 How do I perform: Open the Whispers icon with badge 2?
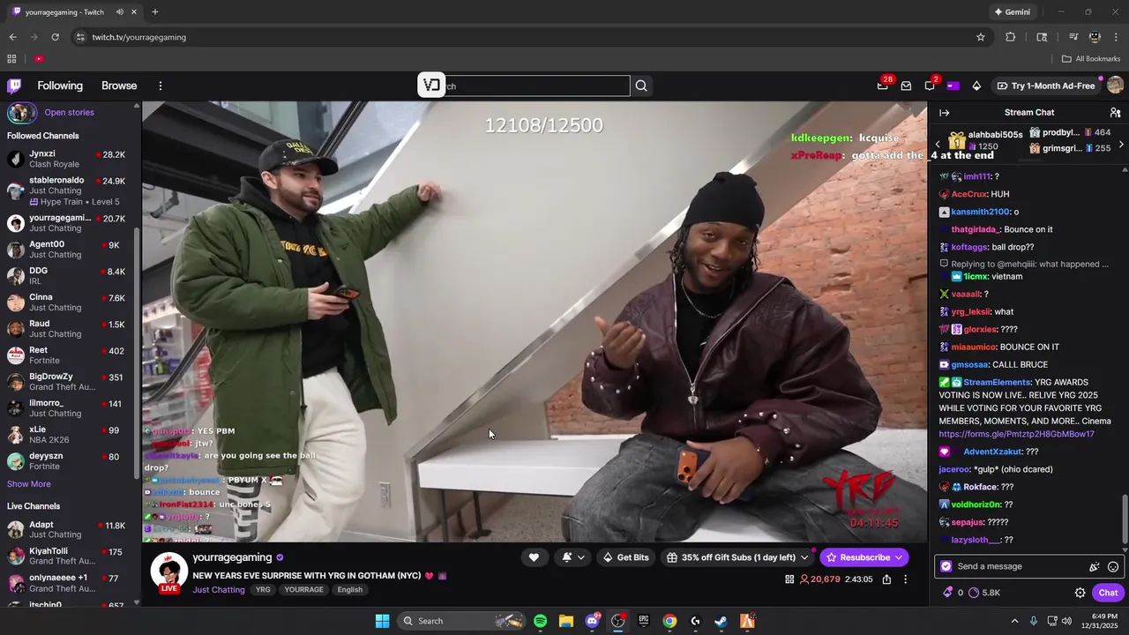(930, 86)
